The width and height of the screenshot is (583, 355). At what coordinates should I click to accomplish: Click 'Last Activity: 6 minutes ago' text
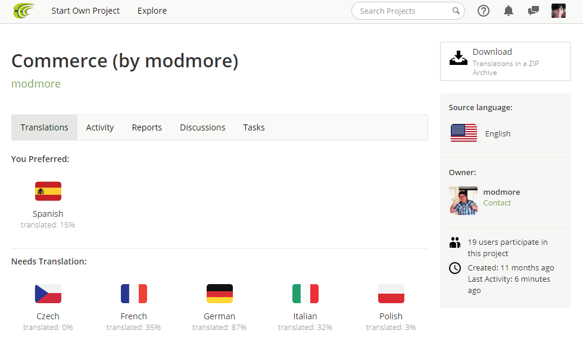pyautogui.click(x=509, y=285)
